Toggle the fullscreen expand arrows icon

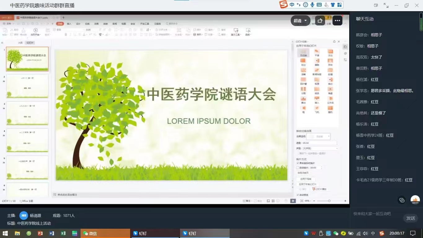point(386,5)
